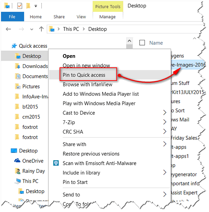Expand the Cast to Device submenu arrow
Image resolution: width=209 pixels, height=212 pixels.
coord(165,113)
